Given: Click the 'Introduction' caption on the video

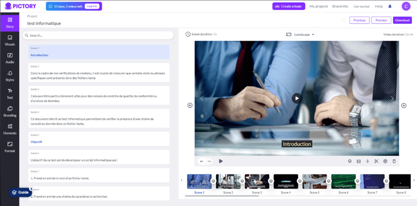Looking at the screenshot, I should coord(296,144).
